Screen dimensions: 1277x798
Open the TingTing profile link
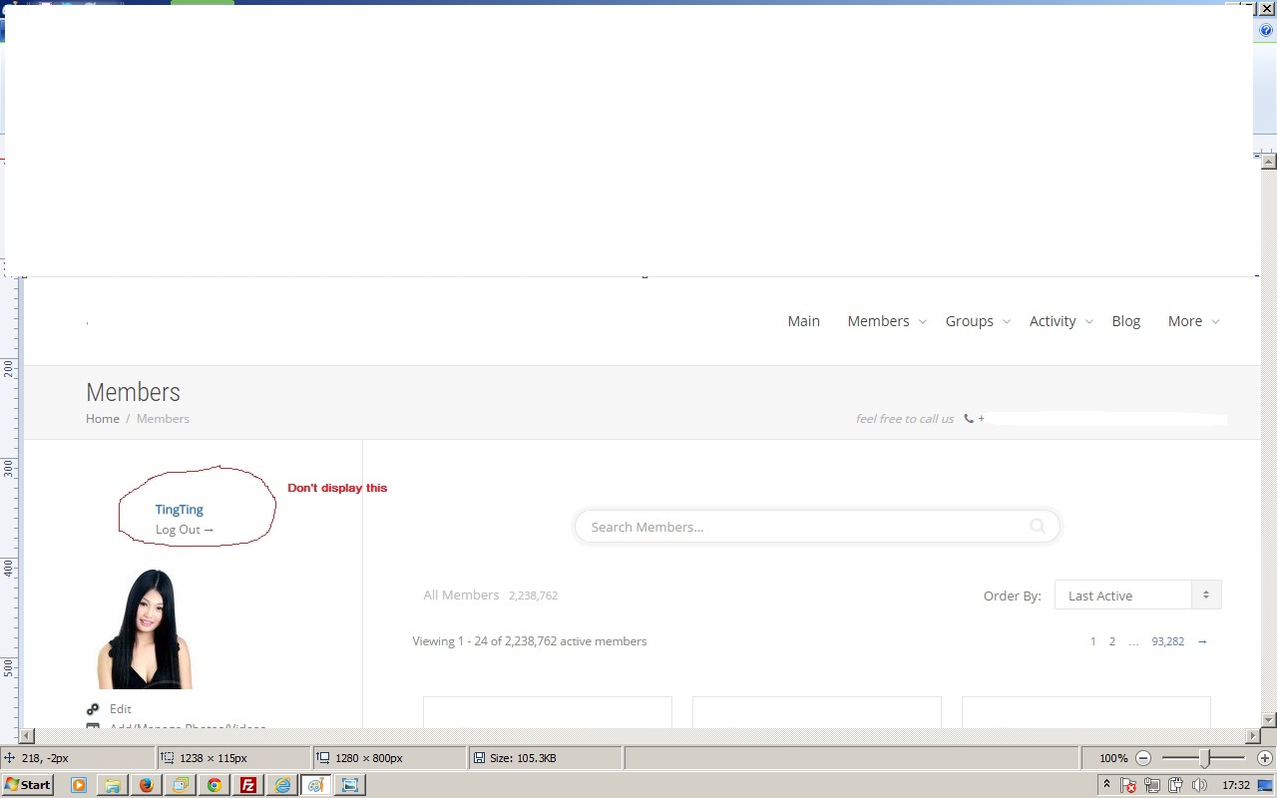tap(179, 510)
